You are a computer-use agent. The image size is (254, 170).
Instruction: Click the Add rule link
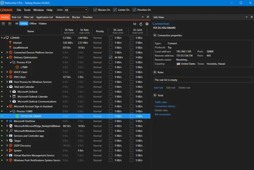pyautogui.click(x=158, y=88)
